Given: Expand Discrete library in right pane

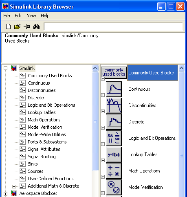Looking at the screenshot, I should point(103,128).
